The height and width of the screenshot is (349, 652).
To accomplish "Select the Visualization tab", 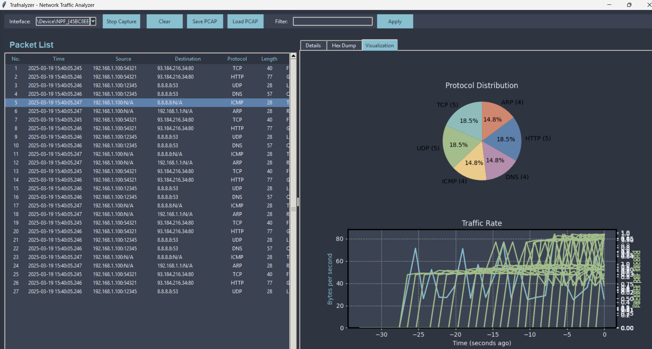I will pyautogui.click(x=380, y=45).
